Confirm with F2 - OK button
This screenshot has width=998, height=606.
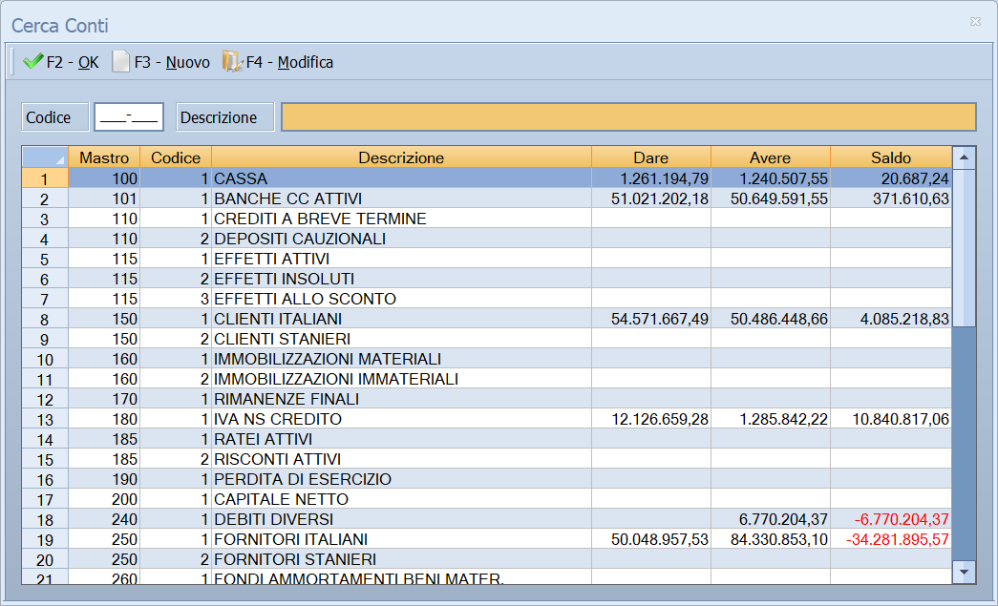coord(61,62)
